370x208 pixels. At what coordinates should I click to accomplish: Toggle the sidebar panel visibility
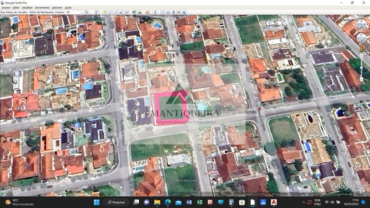[97, 12]
